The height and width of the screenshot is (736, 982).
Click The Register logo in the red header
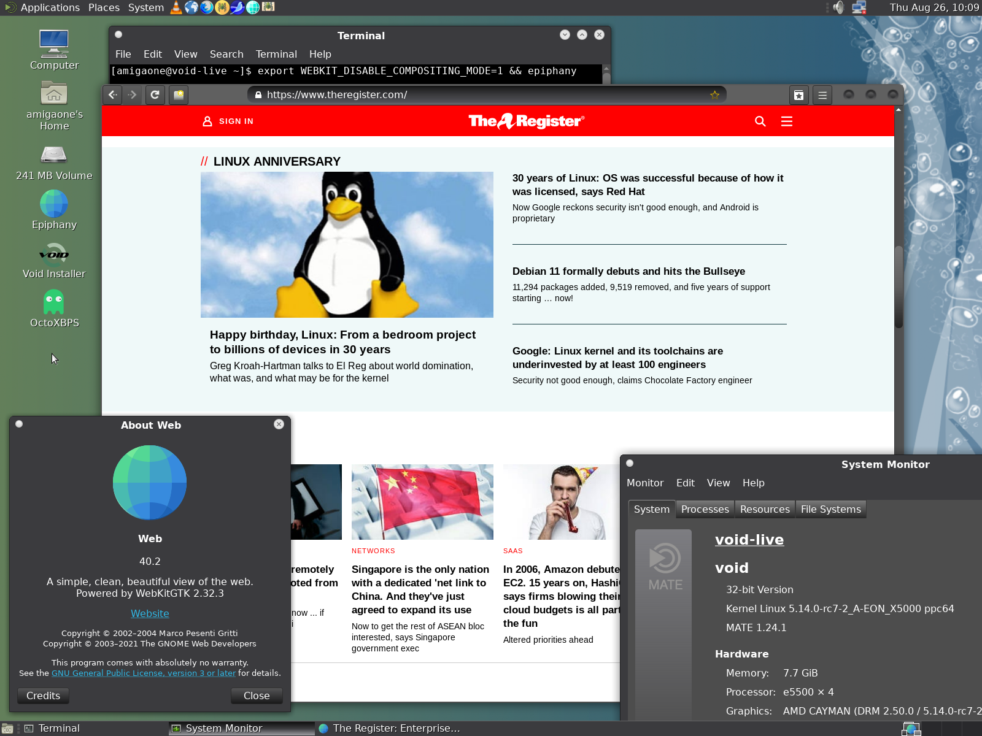coord(527,121)
